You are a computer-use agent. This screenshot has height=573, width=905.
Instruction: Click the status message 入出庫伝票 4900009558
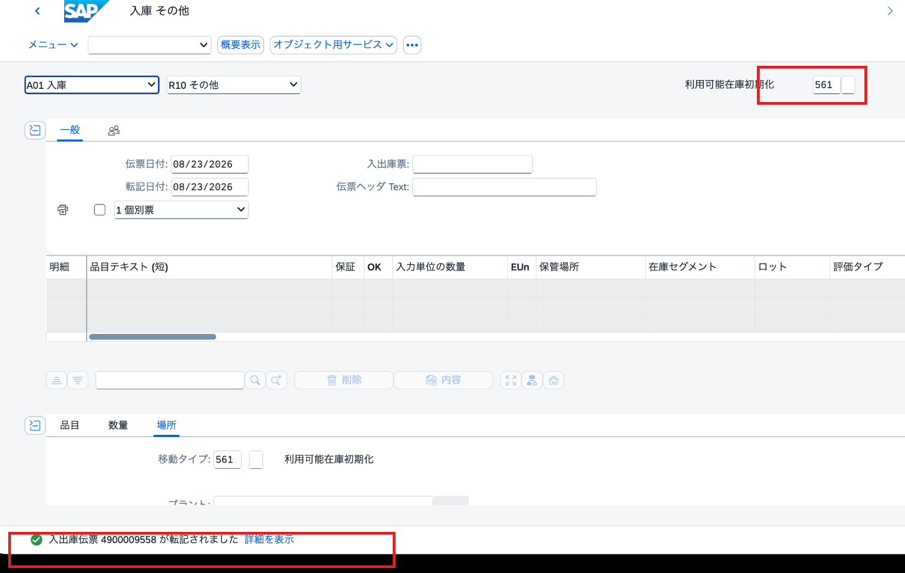tap(144, 540)
